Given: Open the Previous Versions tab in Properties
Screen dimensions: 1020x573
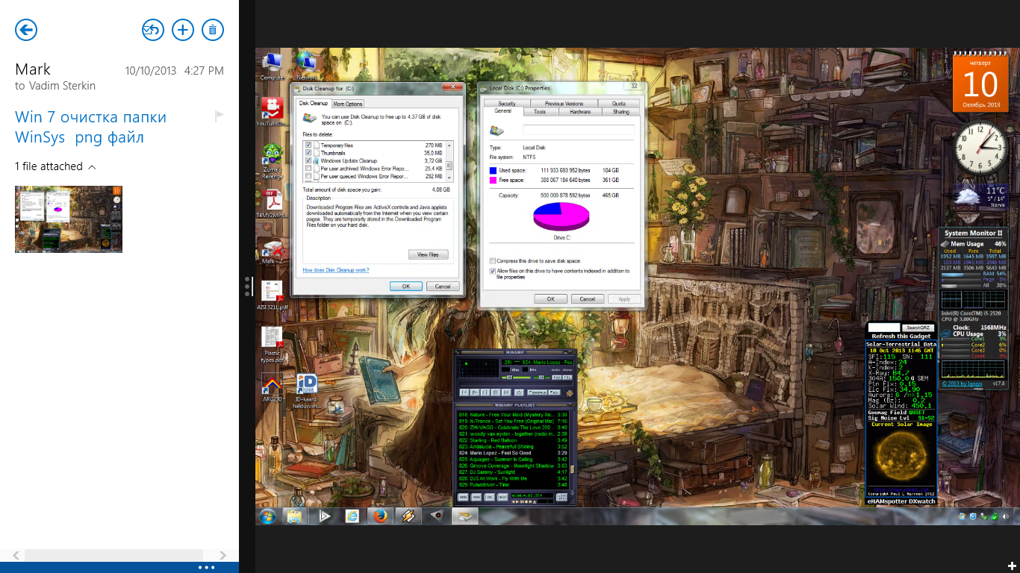Looking at the screenshot, I should [564, 104].
